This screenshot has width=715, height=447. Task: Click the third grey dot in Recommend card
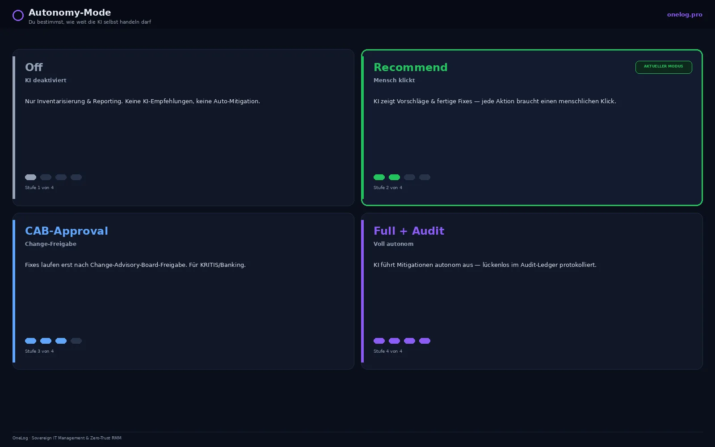click(x=410, y=177)
